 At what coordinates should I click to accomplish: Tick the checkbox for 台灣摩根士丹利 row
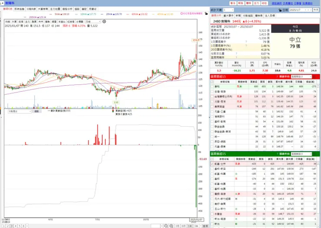tap(212, 96)
